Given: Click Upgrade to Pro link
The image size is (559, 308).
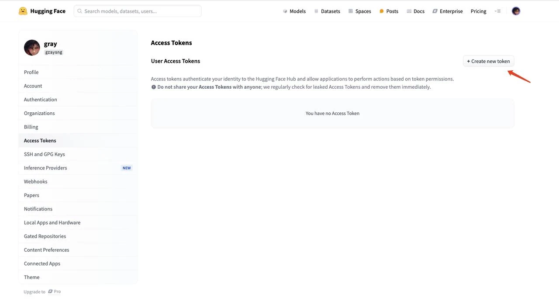Looking at the screenshot, I should tap(42, 291).
